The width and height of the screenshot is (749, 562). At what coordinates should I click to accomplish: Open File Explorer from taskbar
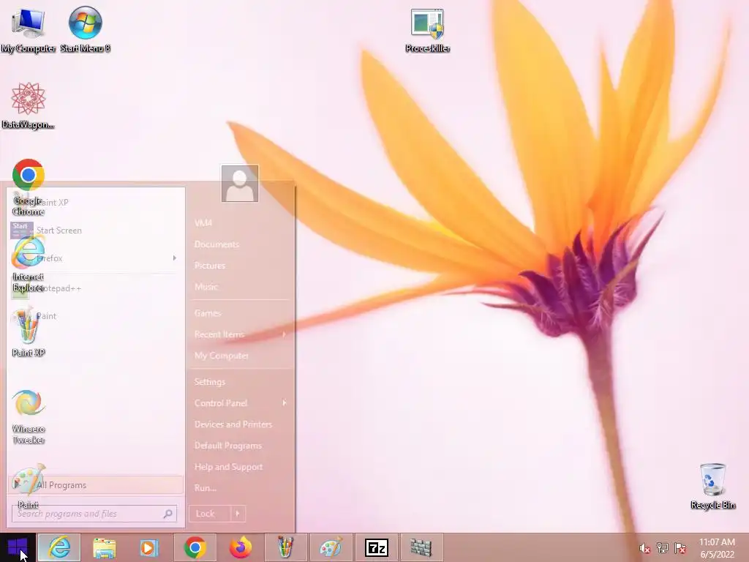click(x=104, y=547)
